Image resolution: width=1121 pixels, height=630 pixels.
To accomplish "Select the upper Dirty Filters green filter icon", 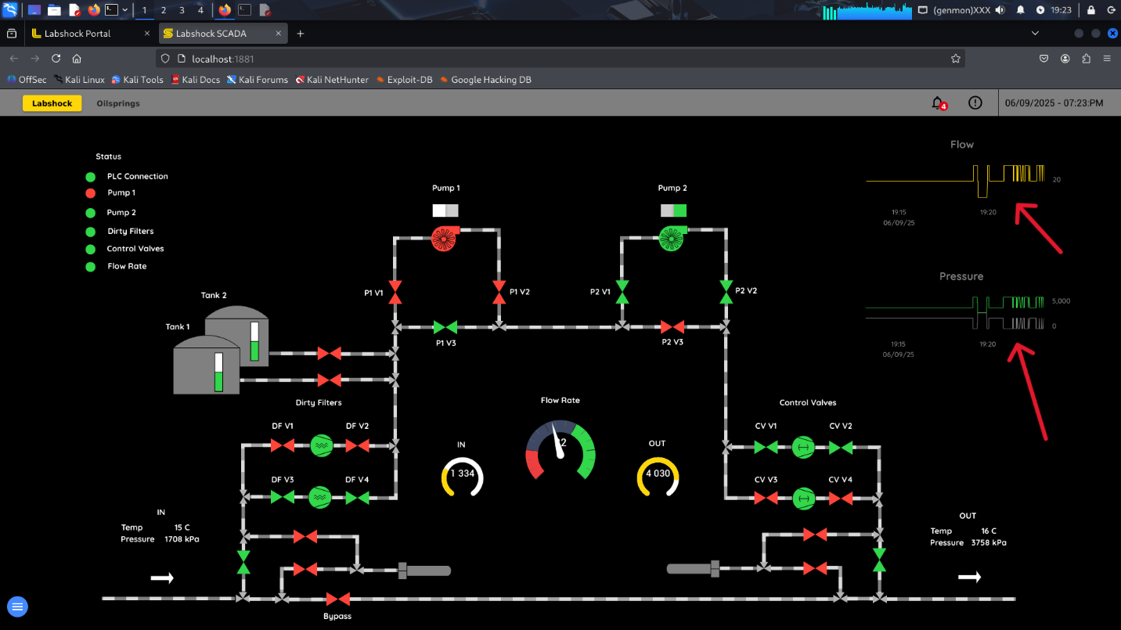I will pos(321,445).
